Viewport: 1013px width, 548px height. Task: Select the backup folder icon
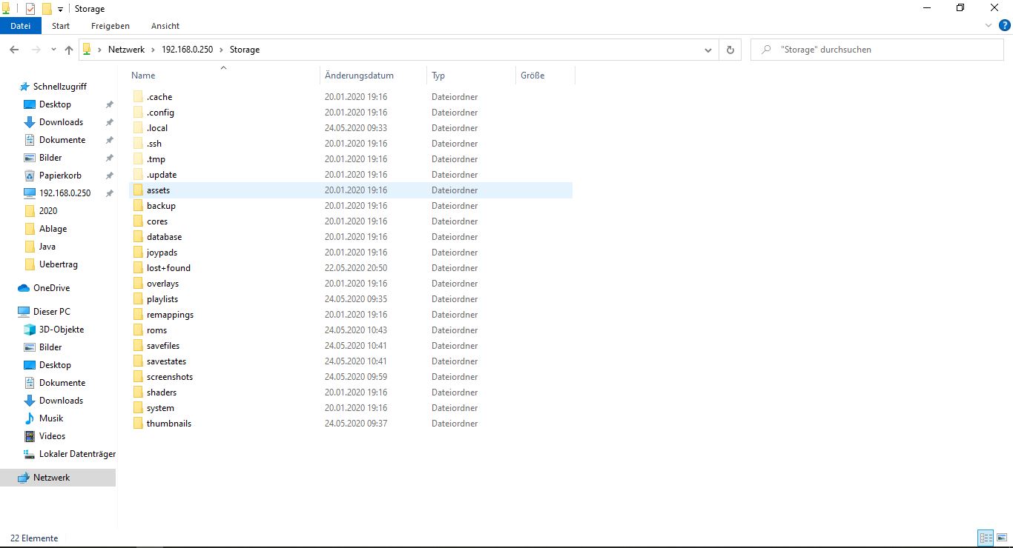pos(137,206)
